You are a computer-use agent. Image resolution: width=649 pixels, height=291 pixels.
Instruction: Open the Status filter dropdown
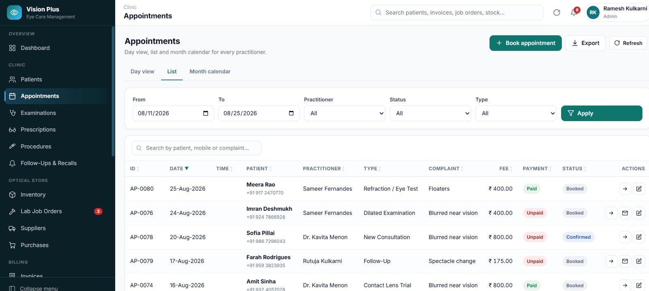click(430, 113)
